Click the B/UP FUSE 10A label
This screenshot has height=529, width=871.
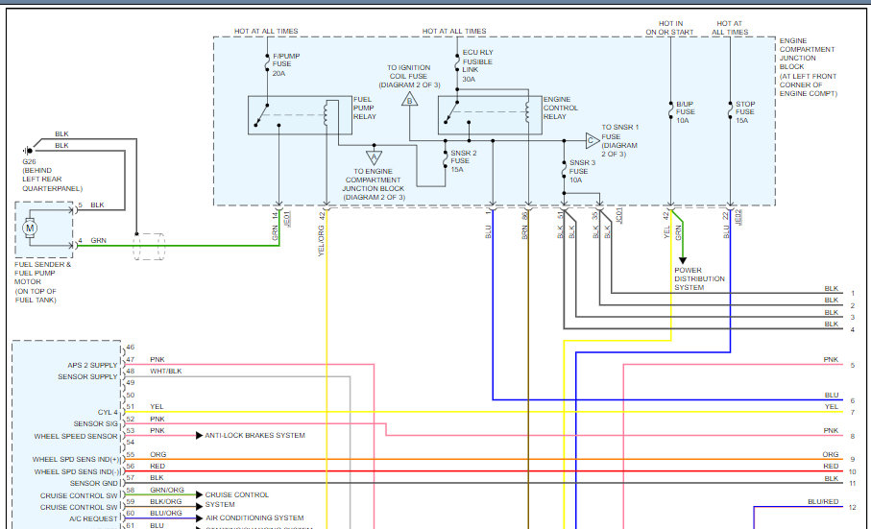click(685, 112)
